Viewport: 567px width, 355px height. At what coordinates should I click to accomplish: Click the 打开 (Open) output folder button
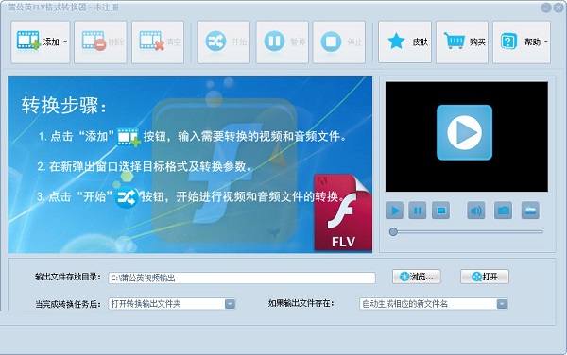click(x=485, y=277)
